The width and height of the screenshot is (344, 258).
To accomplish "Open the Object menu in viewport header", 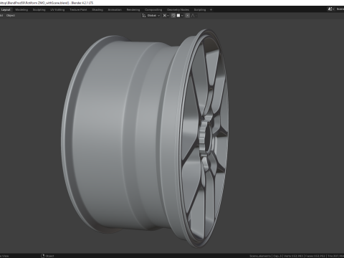I will 11,16.
